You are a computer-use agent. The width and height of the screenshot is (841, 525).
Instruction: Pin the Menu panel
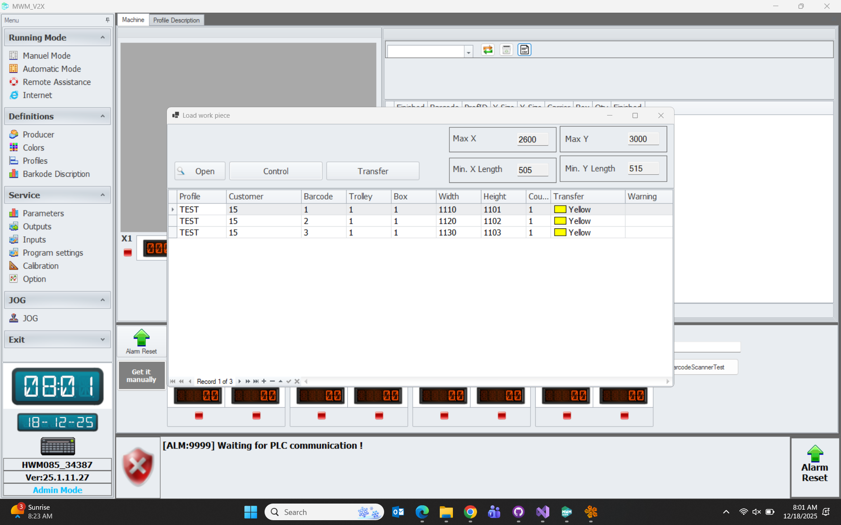pyautogui.click(x=107, y=20)
